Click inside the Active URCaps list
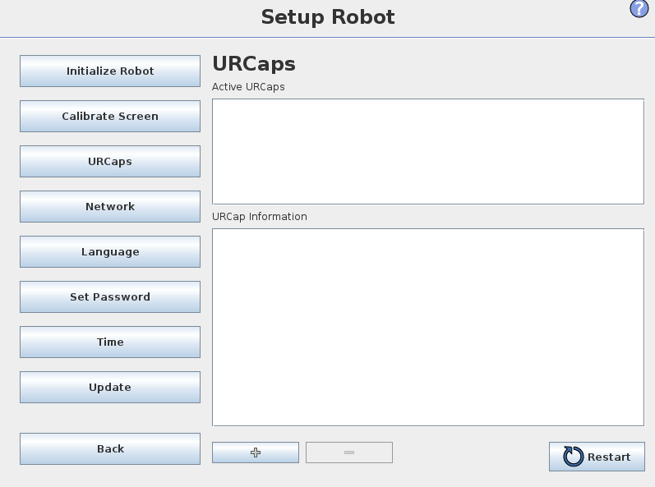The width and height of the screenshot is (655, 487). [428, 151]
